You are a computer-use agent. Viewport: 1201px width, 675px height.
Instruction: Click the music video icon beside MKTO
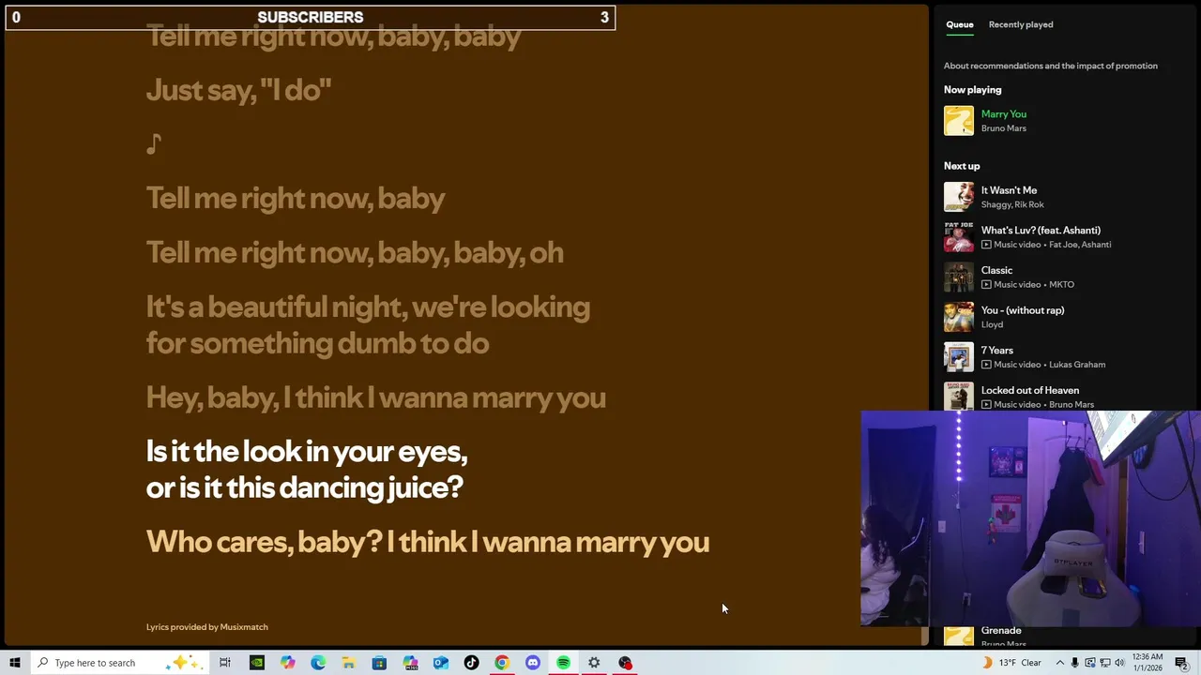coord(986,285)
